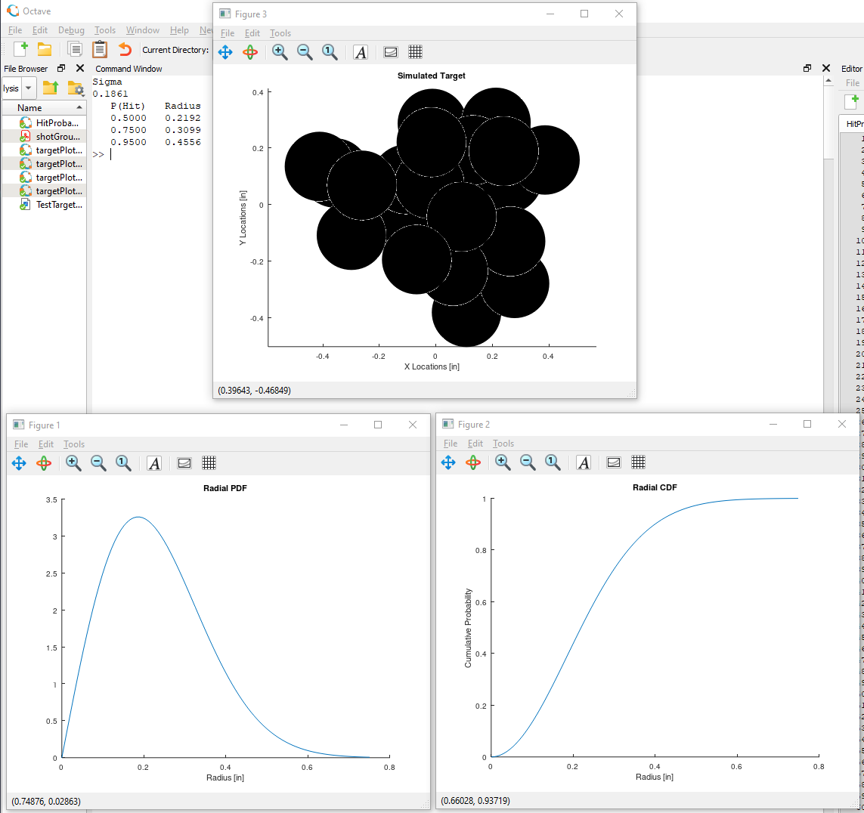Open Figure 2 File menu
Viewport: 864px width, 813px height.
pos(451,444)
